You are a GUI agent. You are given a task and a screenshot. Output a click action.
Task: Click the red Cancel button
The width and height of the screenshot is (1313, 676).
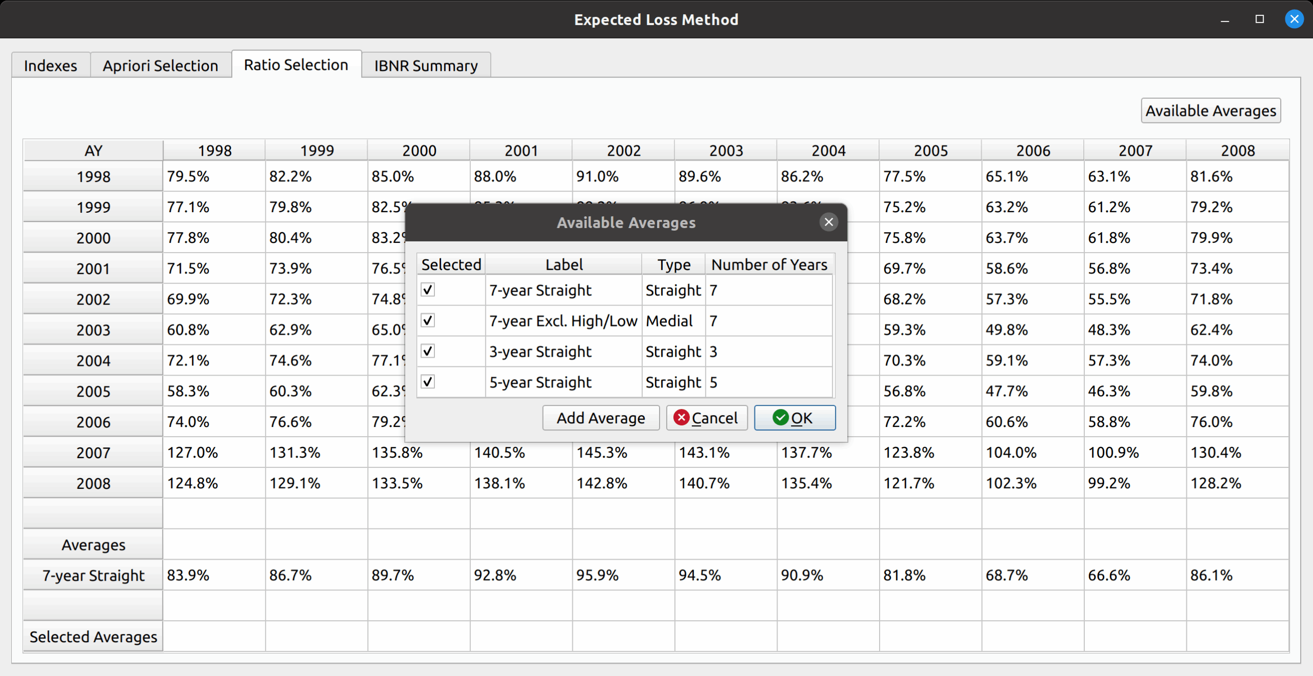coord(706,418)
